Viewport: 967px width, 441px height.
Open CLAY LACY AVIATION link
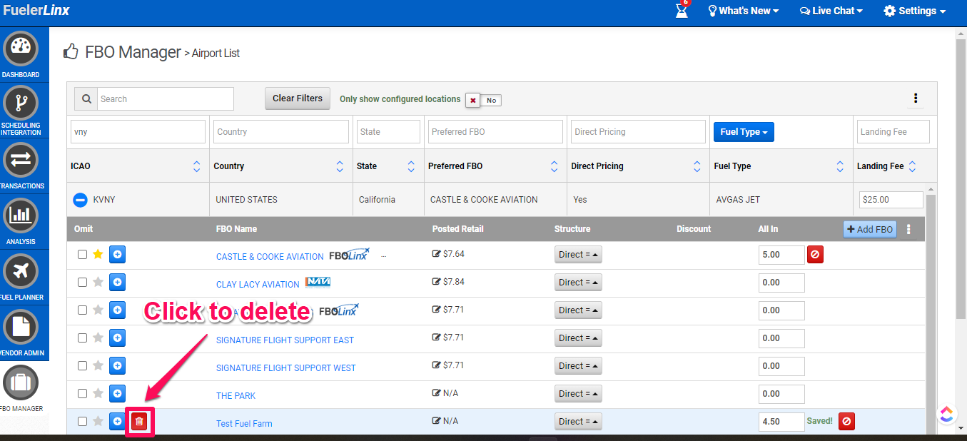[258, 285]
